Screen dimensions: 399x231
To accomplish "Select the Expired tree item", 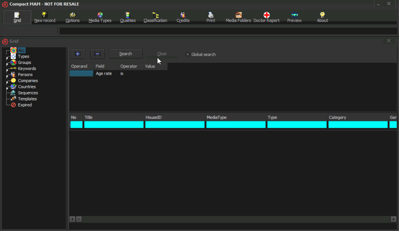I will pyautogui.click(x=25, y=105).
